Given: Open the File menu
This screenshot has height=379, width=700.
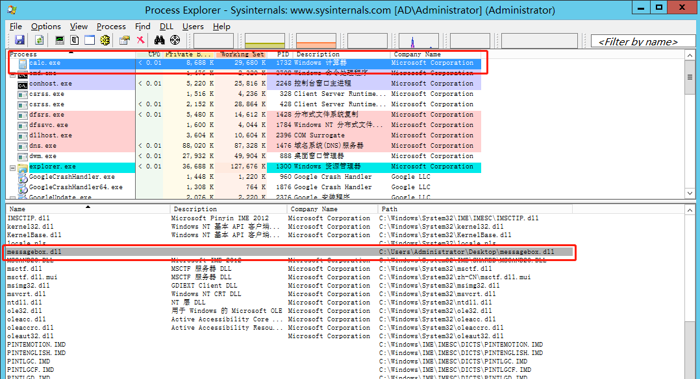Looking at the screenshot, I should point(16,27).
